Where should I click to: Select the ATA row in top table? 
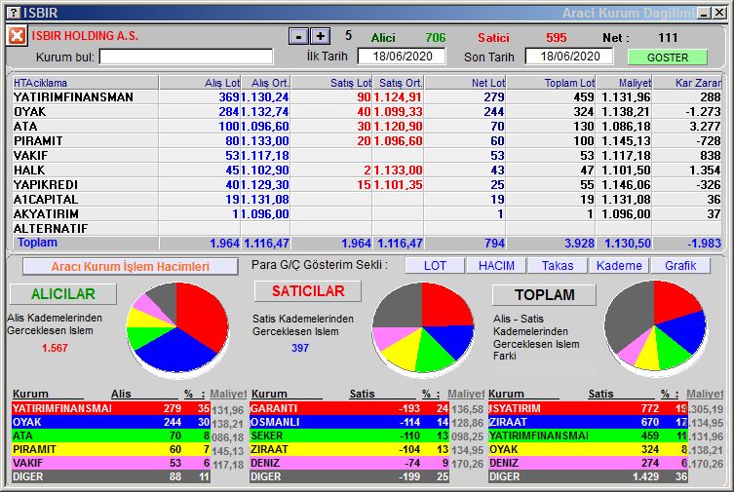(367, 127)
